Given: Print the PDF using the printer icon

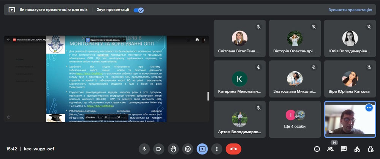Looking at the screenshot, I should [x=197, y=39].
